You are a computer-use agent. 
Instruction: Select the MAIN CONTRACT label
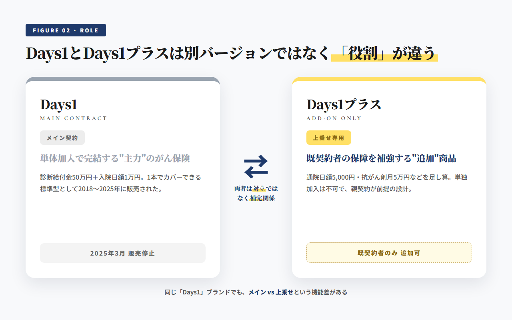coord(73,118)
